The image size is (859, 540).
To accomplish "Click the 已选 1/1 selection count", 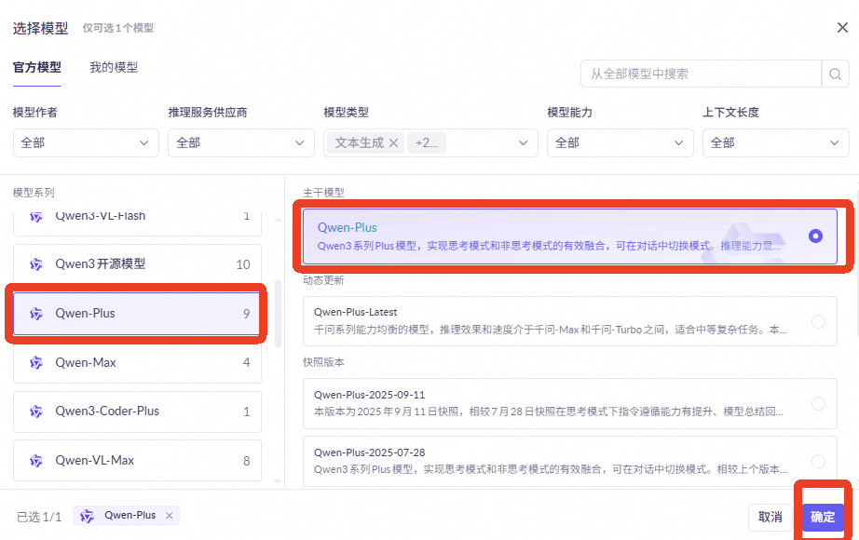I will tap(39, 517).
